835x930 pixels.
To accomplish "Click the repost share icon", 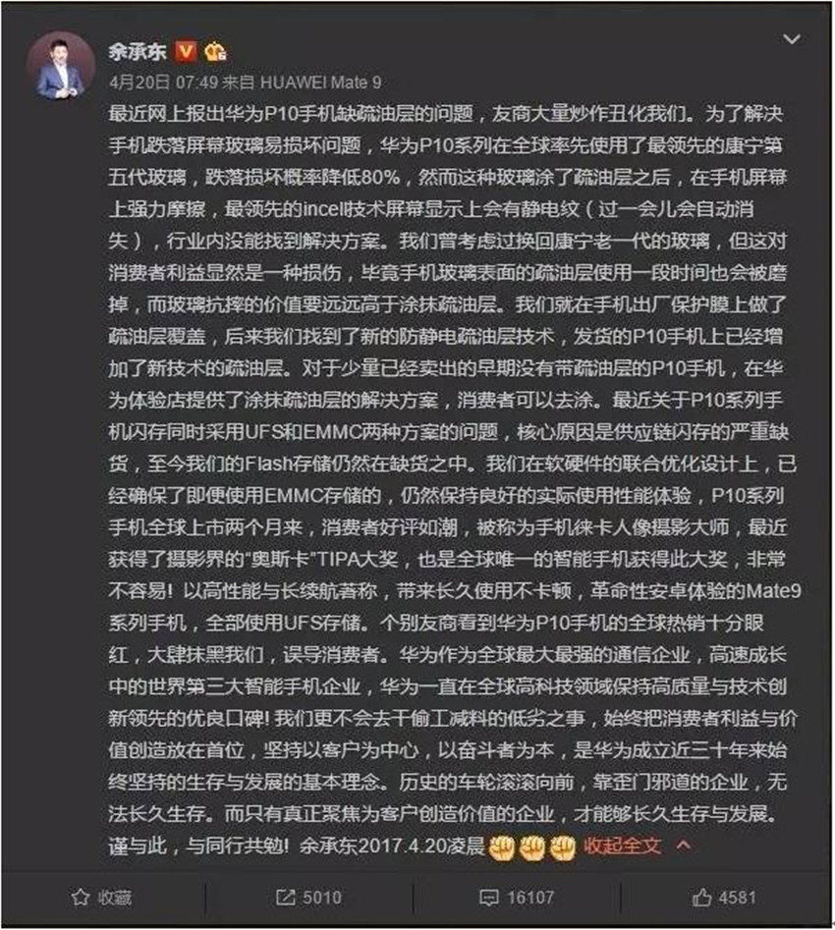I will pyautogui.click(x=286, y=897).
